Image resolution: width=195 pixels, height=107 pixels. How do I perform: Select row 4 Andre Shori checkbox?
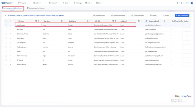tap(6, 38)
